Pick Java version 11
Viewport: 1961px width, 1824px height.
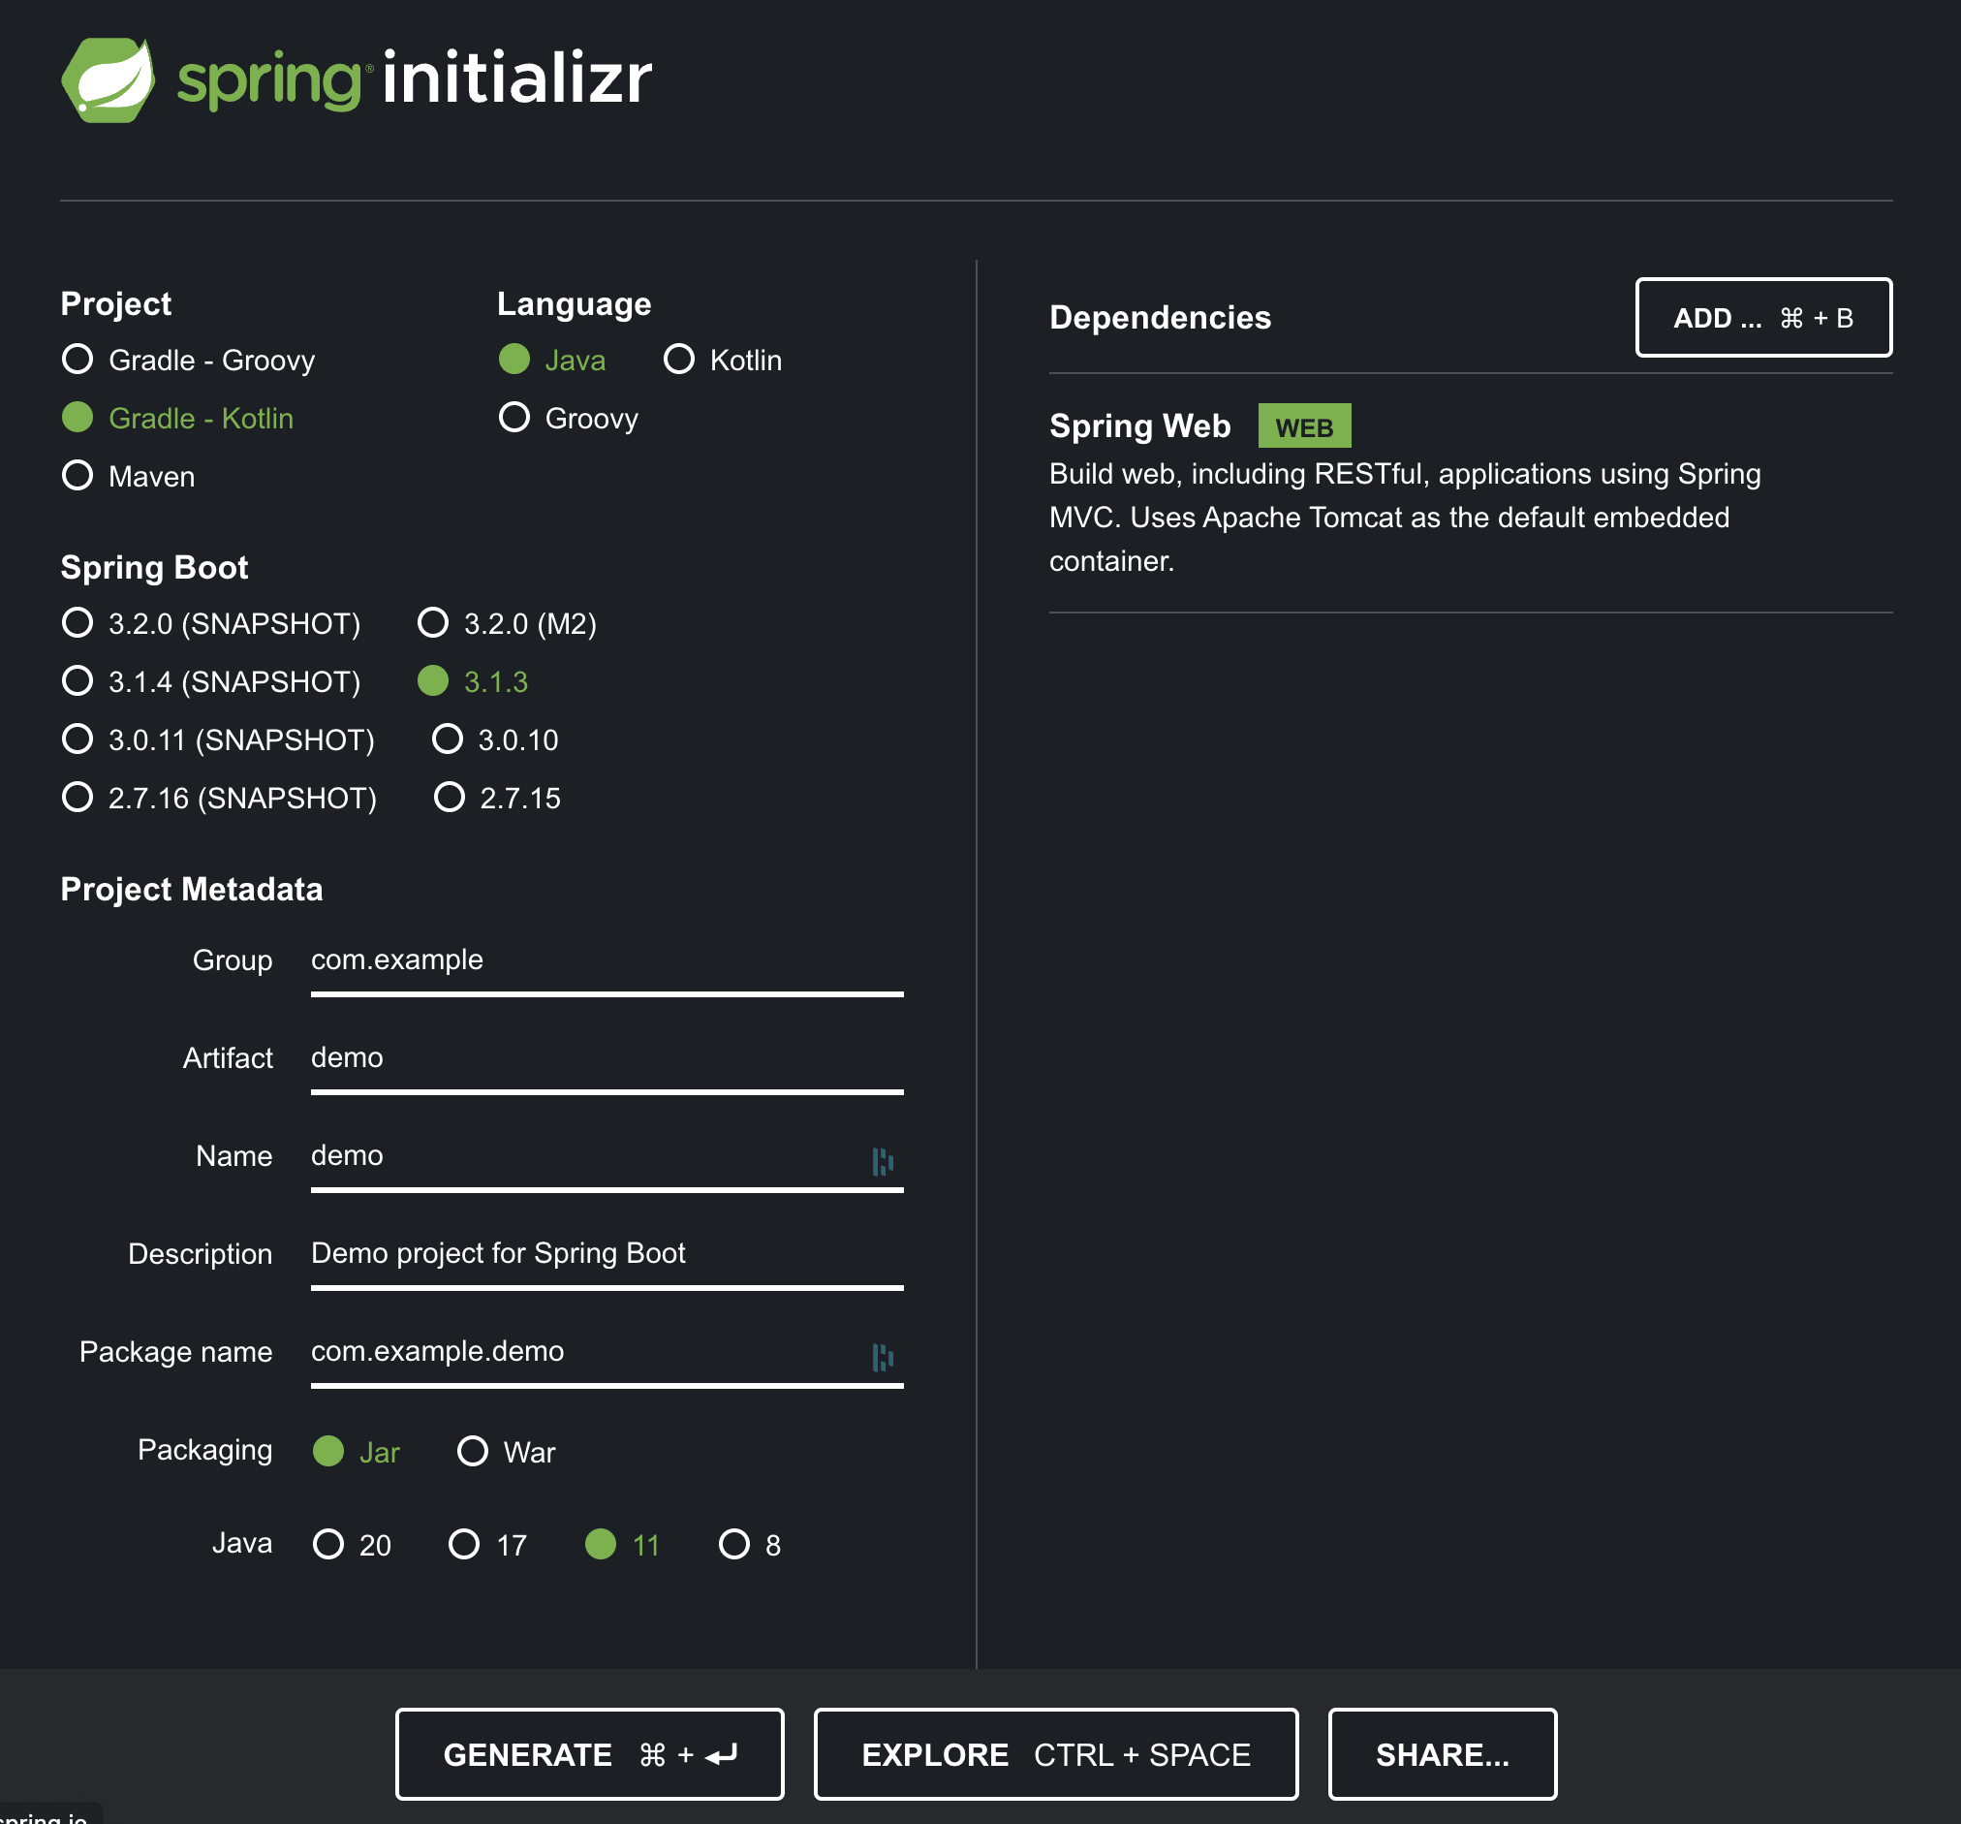click(x=622, y=1545)
